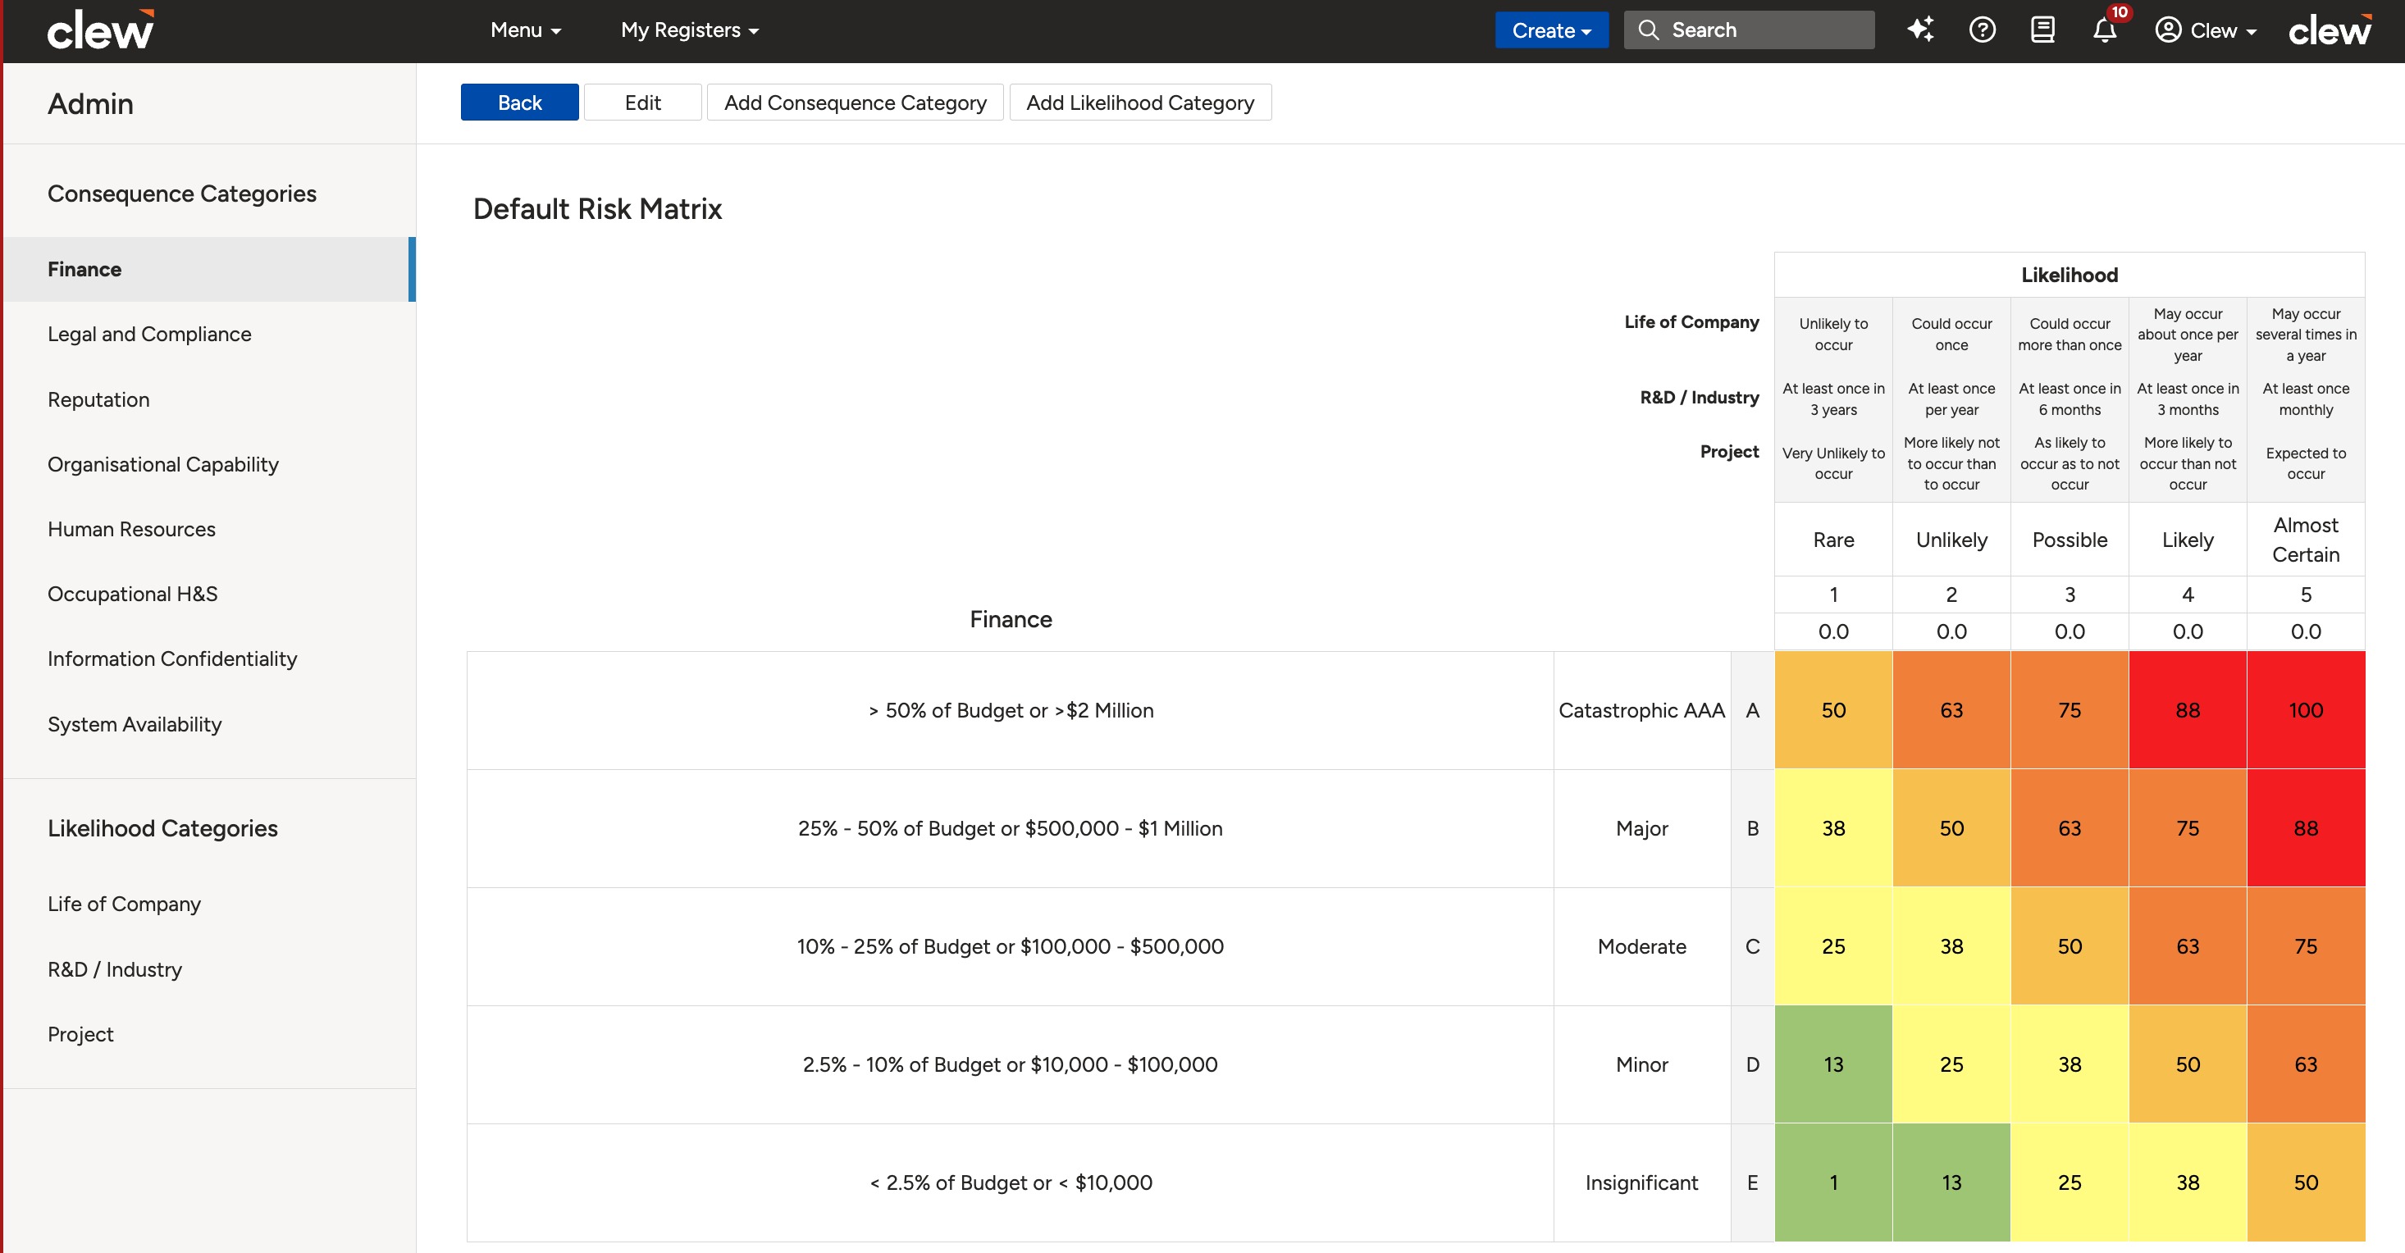The height and width of the screenshot is (1253, 2405).
Task: Select Organisational Capability category
Action: click(x=209, y=464)
